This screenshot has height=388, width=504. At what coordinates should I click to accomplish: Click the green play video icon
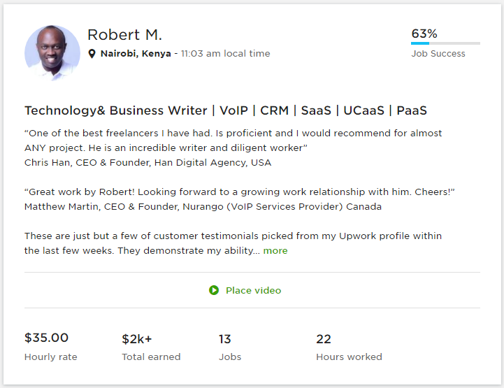point(214,290)
